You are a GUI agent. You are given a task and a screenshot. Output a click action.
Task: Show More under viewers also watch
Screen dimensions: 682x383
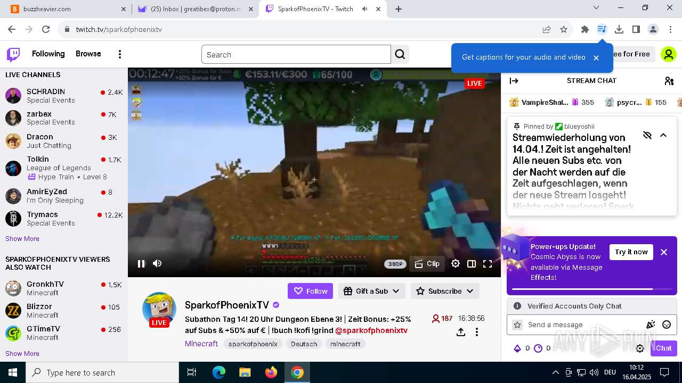pos(22,354)
